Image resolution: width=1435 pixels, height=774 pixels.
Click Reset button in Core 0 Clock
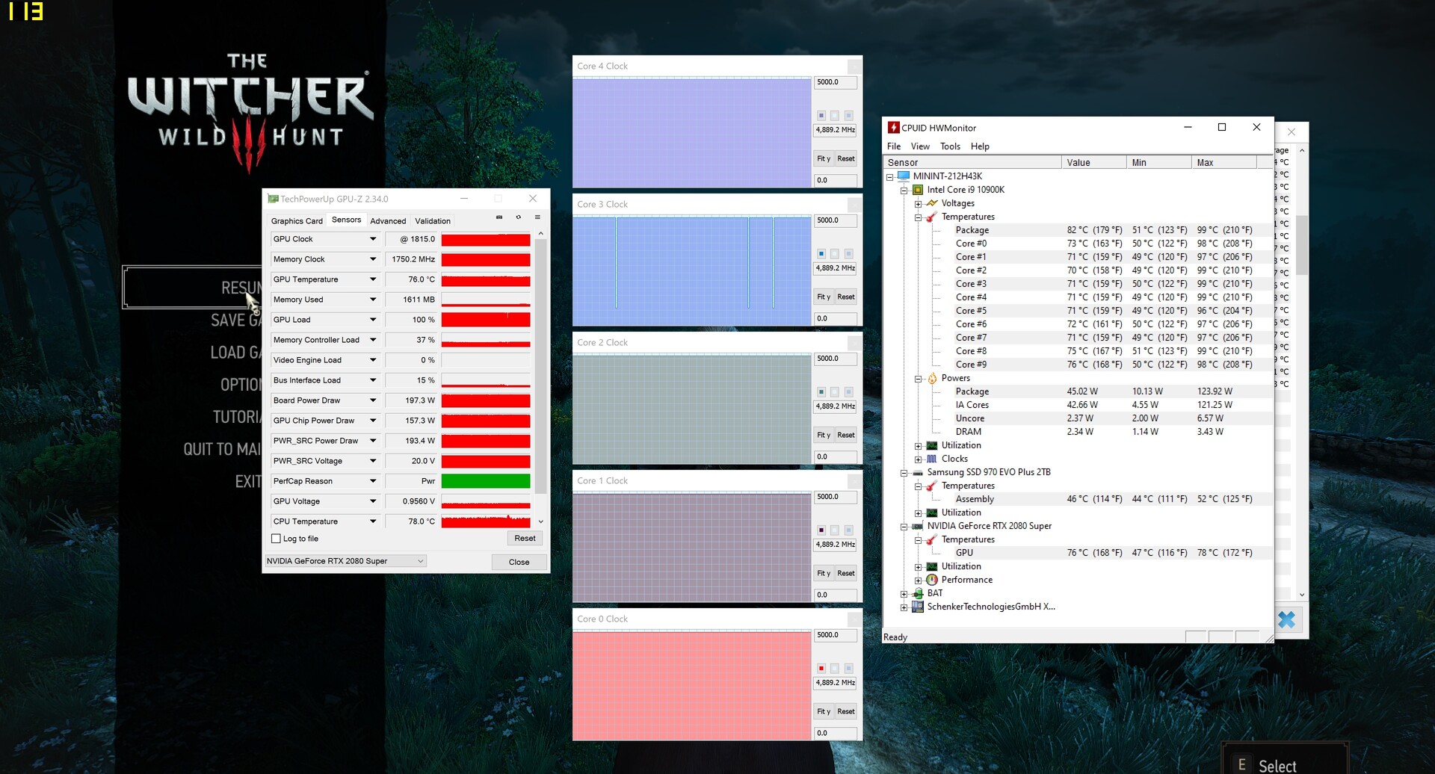click(x=846, y=711)
